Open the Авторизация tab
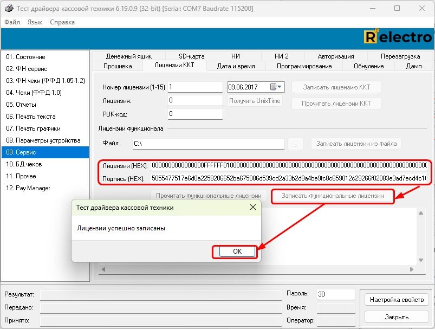The height and width of the screenshot is (329, 435). tap(336, 56)
